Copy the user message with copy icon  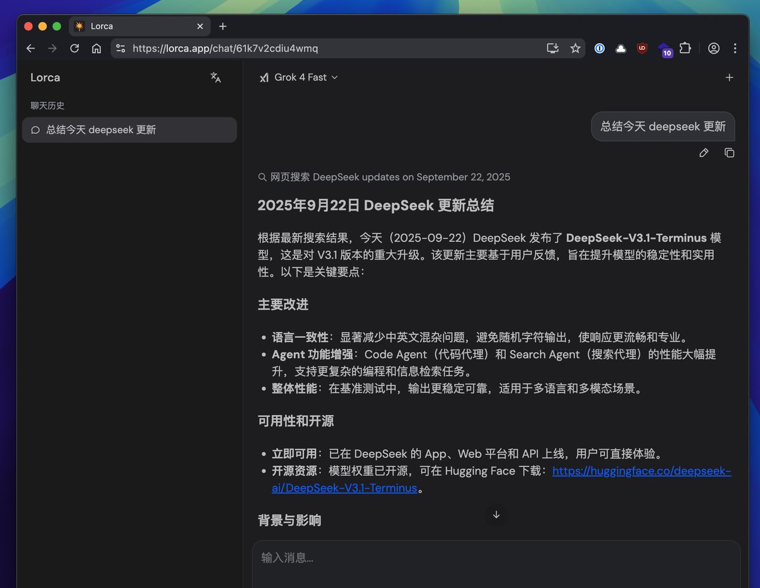point(730,153)
